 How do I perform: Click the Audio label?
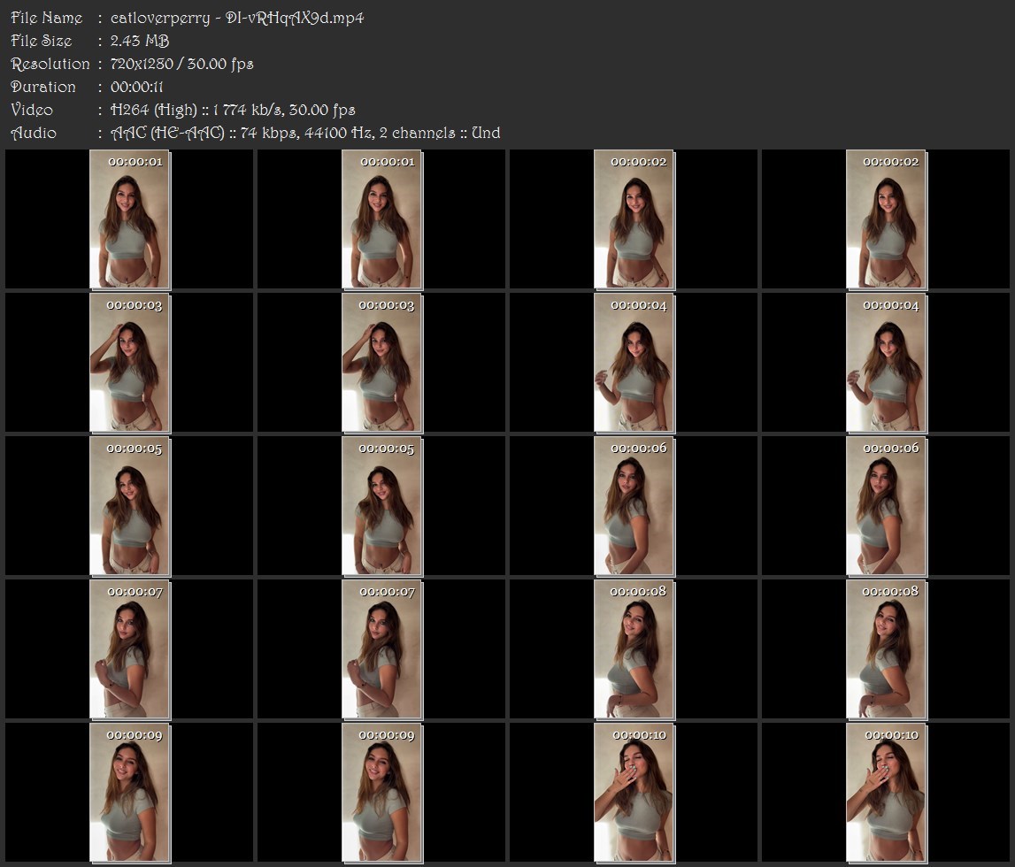34,133
